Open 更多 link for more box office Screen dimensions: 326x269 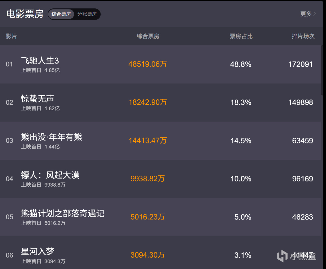[x=306, y=14]
